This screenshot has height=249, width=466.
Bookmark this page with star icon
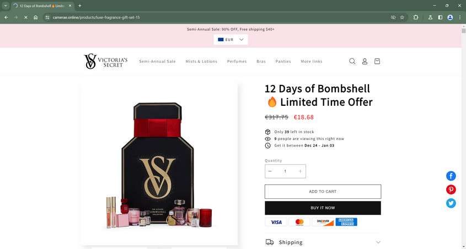coord(402,17)
